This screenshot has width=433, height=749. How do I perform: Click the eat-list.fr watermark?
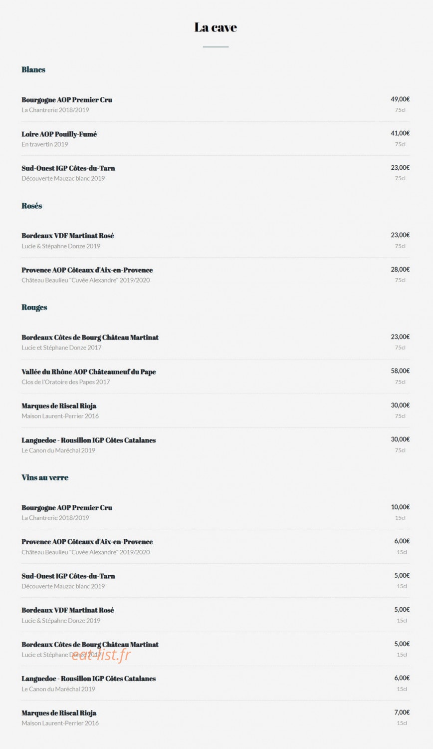pos(101,655)
